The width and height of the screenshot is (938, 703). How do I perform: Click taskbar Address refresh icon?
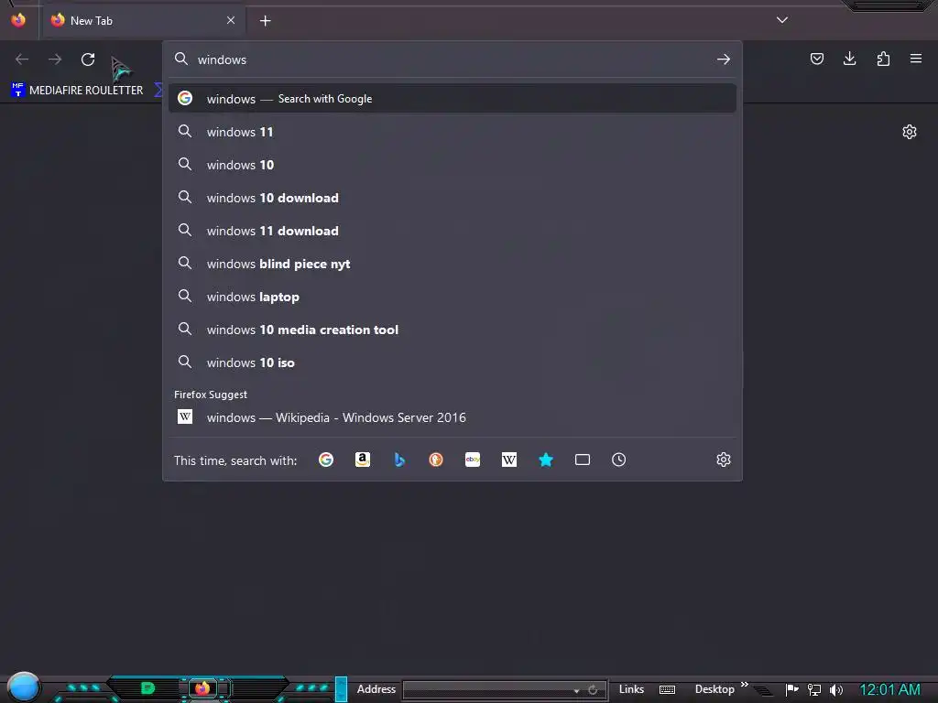[x=593, y=690]
